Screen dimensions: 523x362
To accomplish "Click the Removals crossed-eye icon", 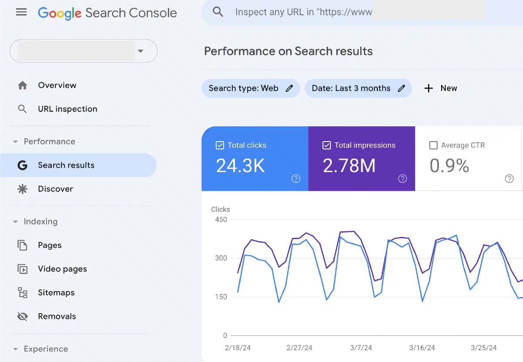I will (22, 316).
